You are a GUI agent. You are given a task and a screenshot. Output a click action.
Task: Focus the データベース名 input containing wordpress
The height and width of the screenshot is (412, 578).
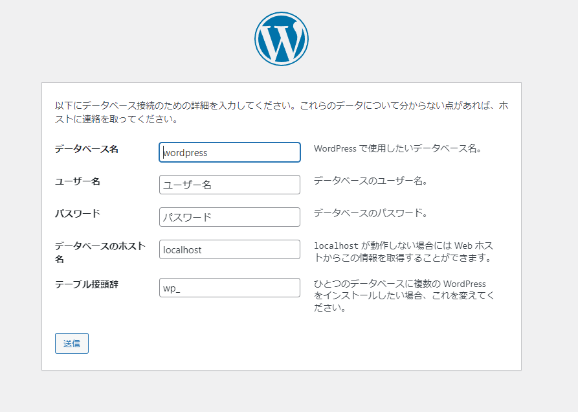coord(230,152)
